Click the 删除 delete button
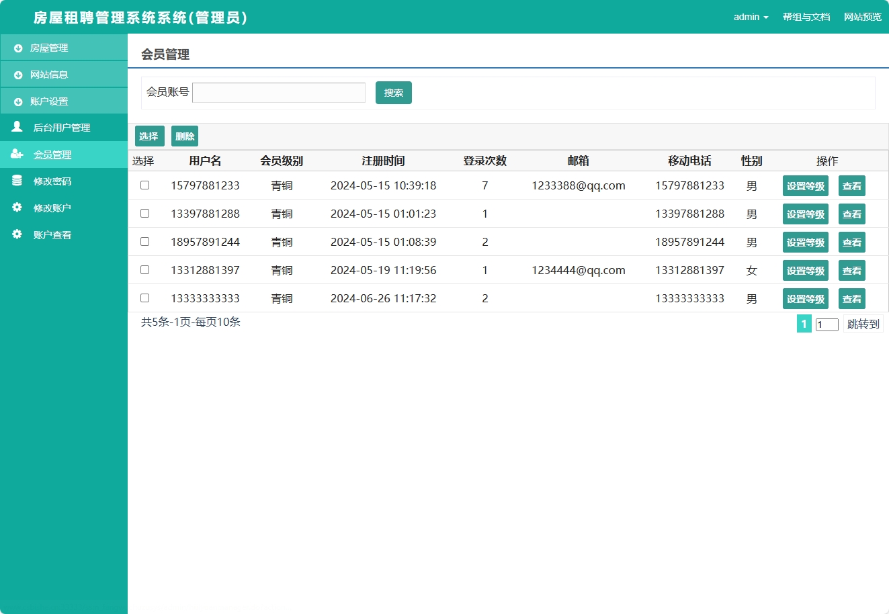 pos(184,136)
